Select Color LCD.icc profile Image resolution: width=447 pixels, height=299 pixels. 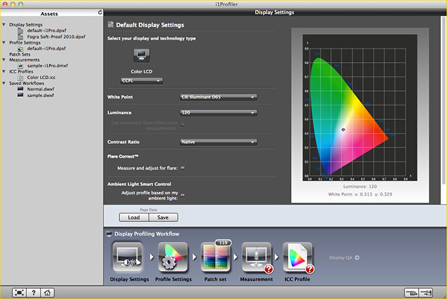click(41, 77)
